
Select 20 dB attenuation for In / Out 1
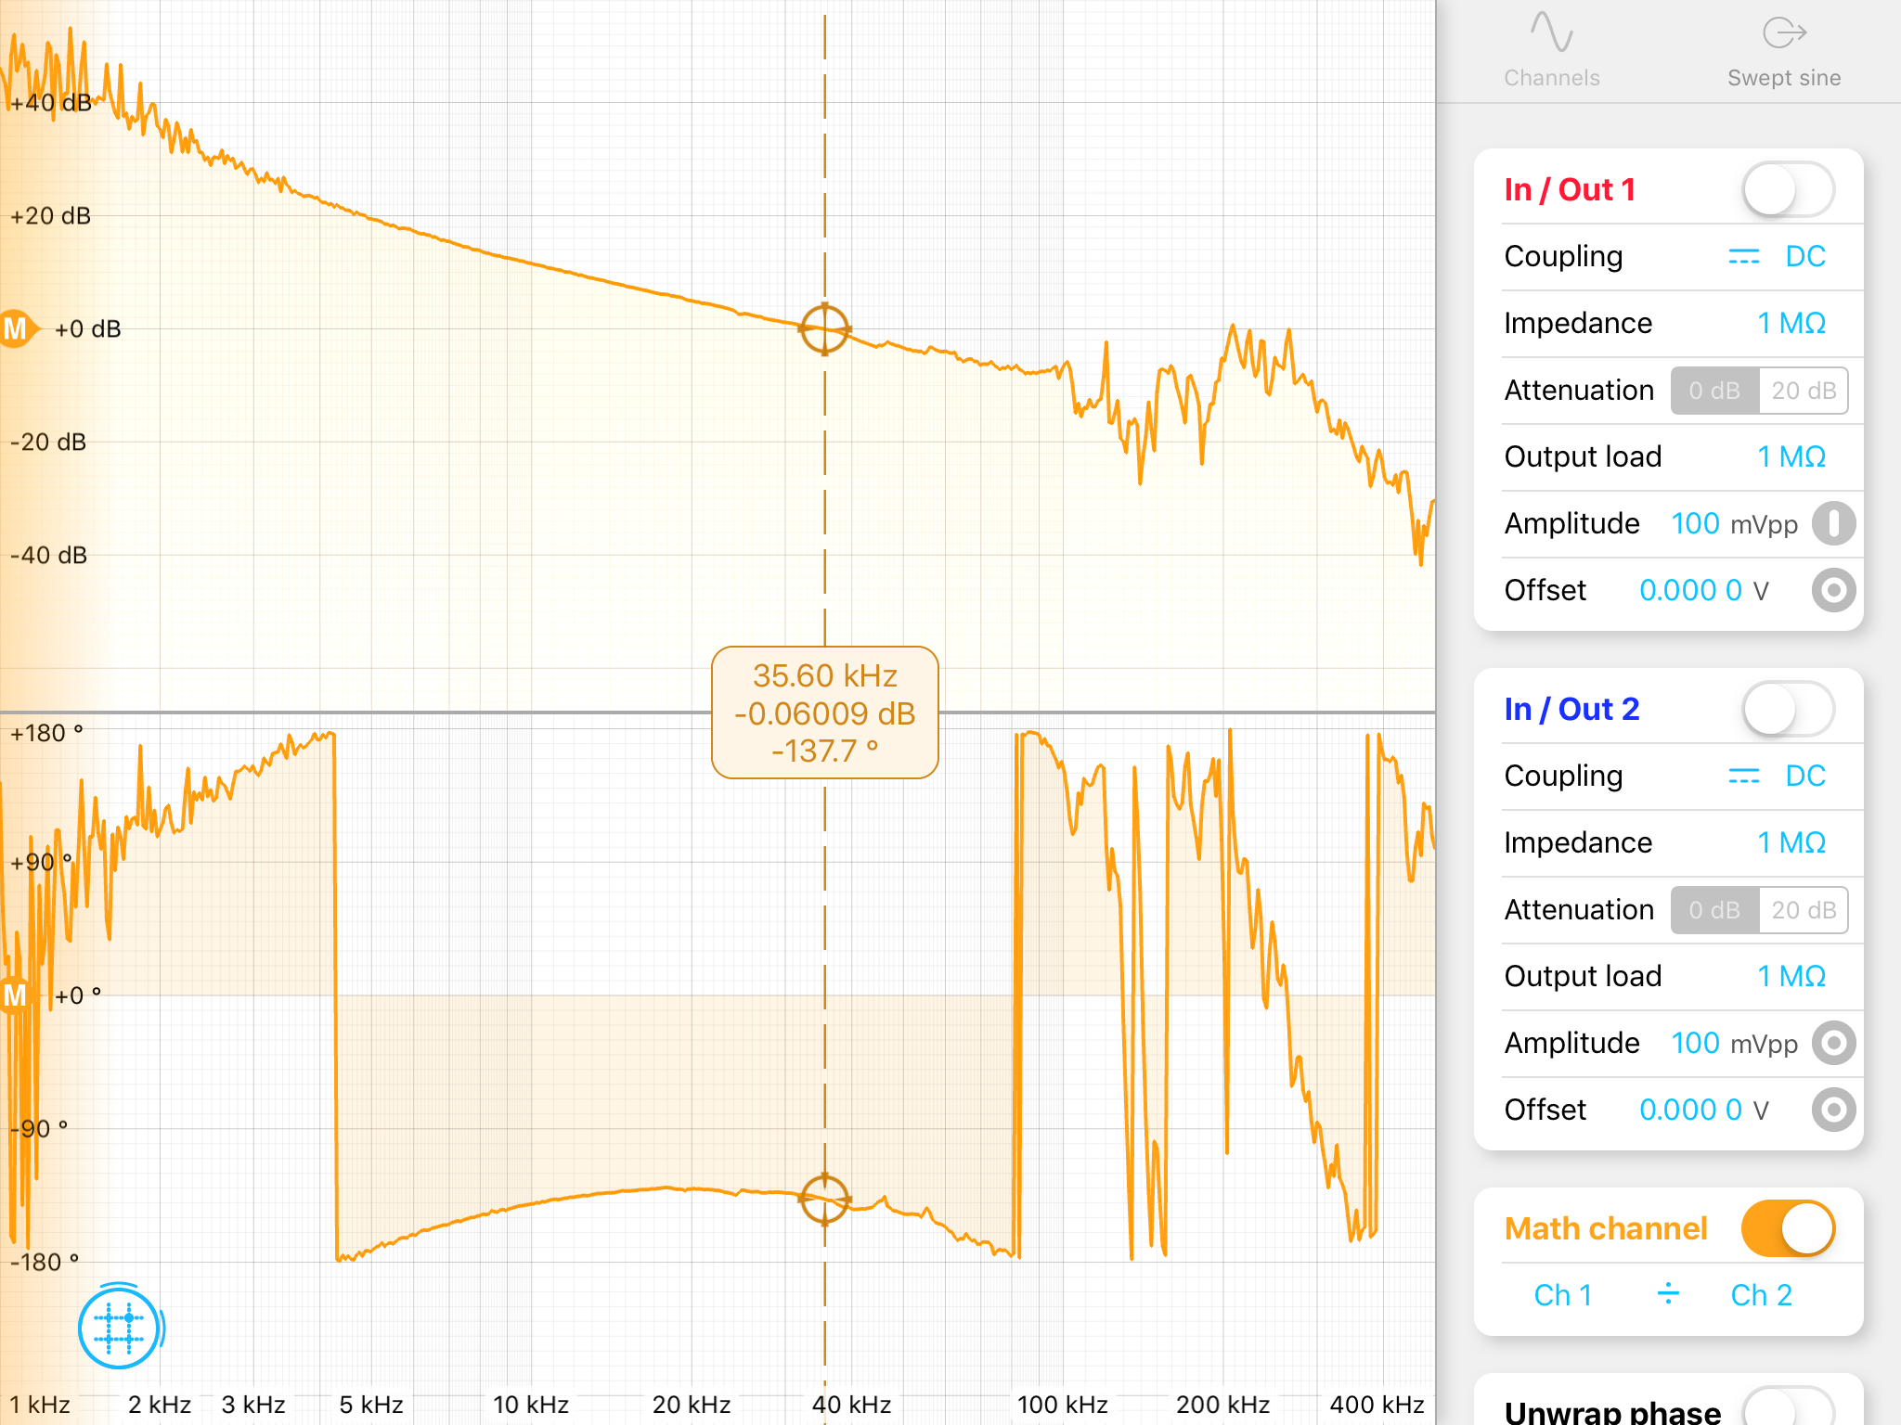[1804, 391]
